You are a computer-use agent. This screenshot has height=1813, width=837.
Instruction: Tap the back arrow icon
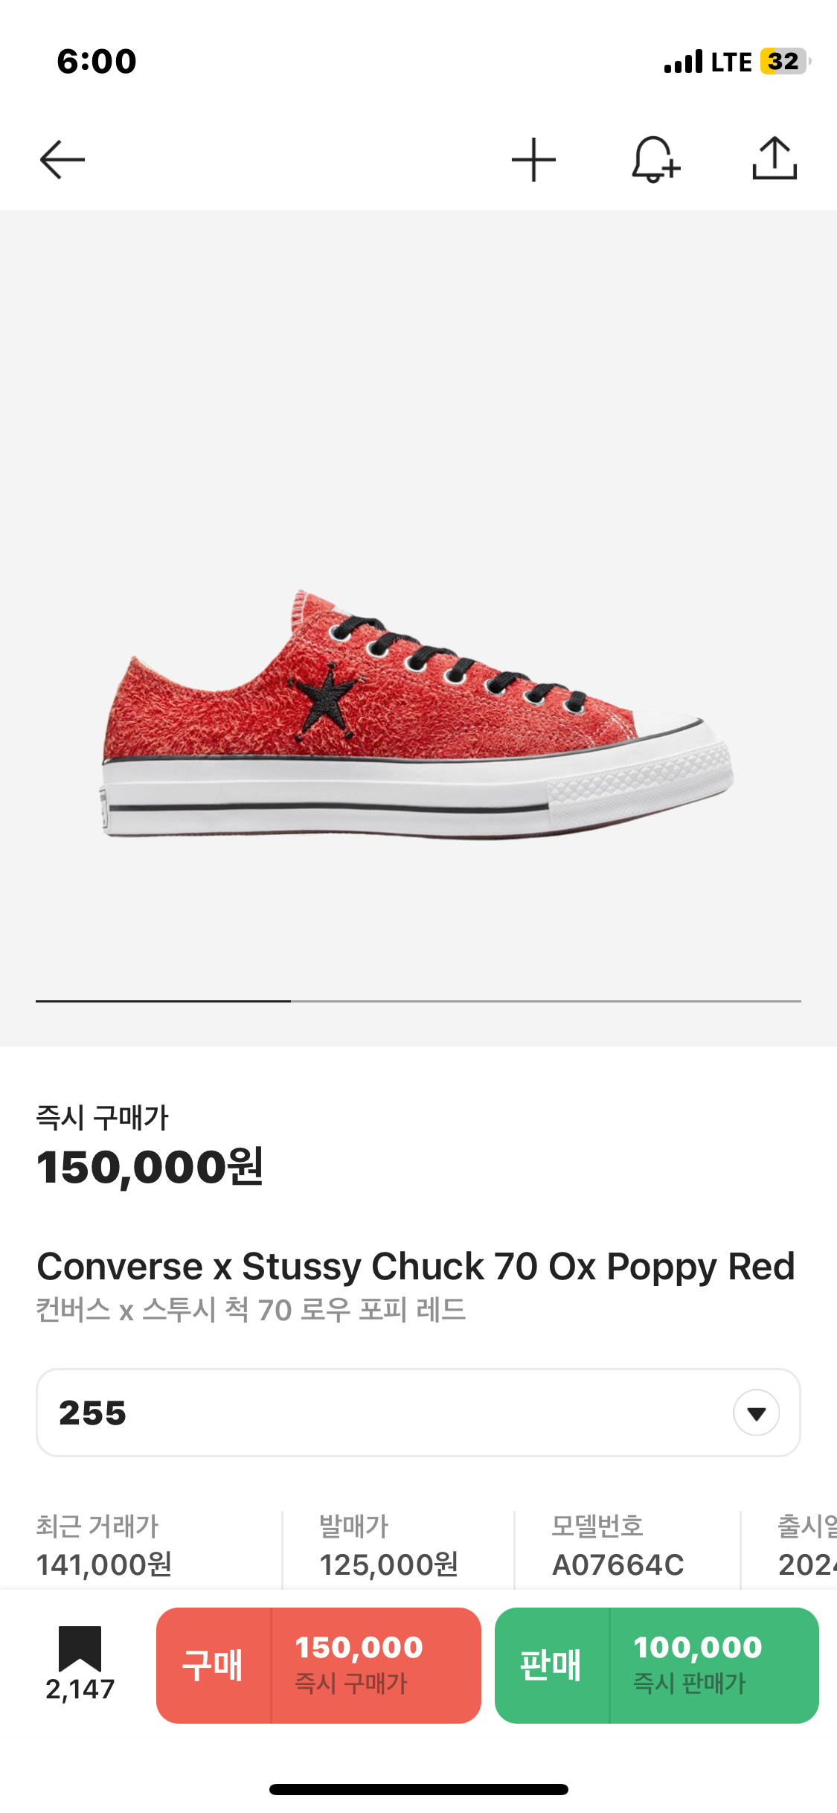point(62,159)
